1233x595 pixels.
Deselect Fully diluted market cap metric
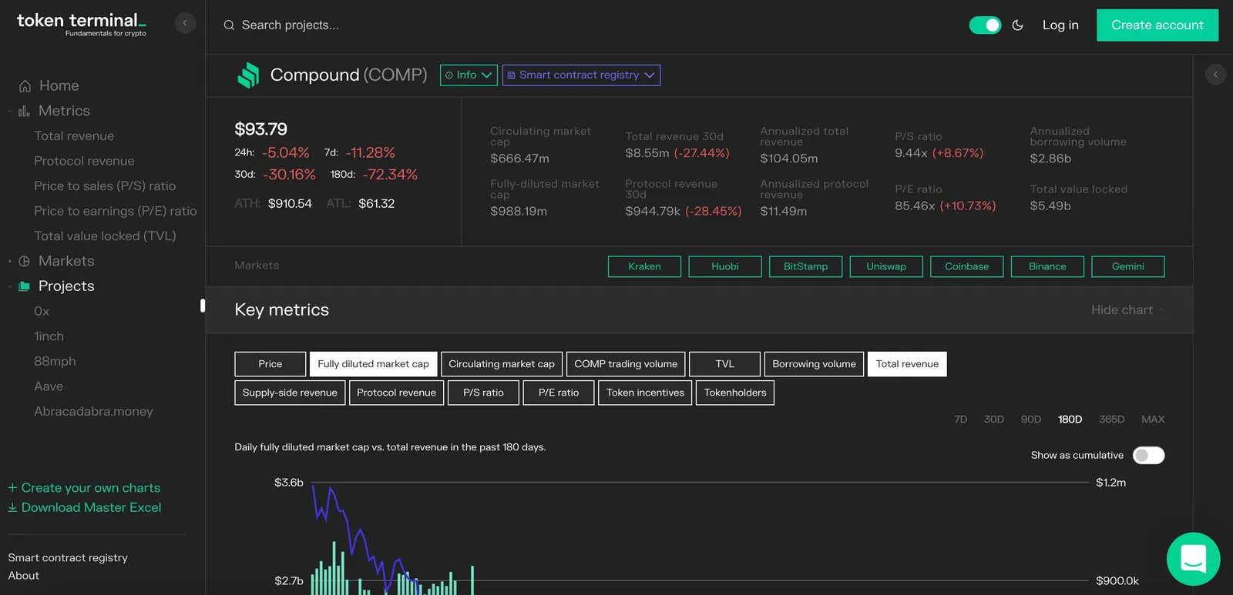point(373,364)
